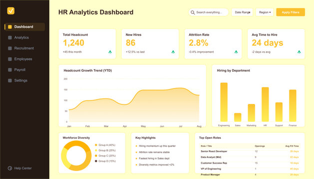Click the Headcount Growth Trend (YTD) title
This screenshot has height=179, width=314.
(88, 71)
